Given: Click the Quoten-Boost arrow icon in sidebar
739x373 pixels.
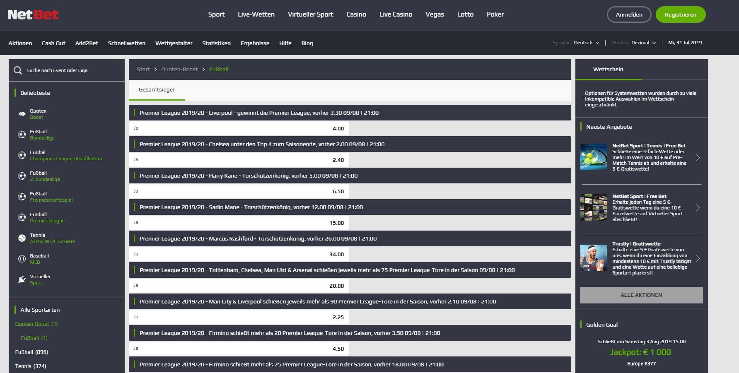Looking at the screenshot, I should (x=22, y=114).
